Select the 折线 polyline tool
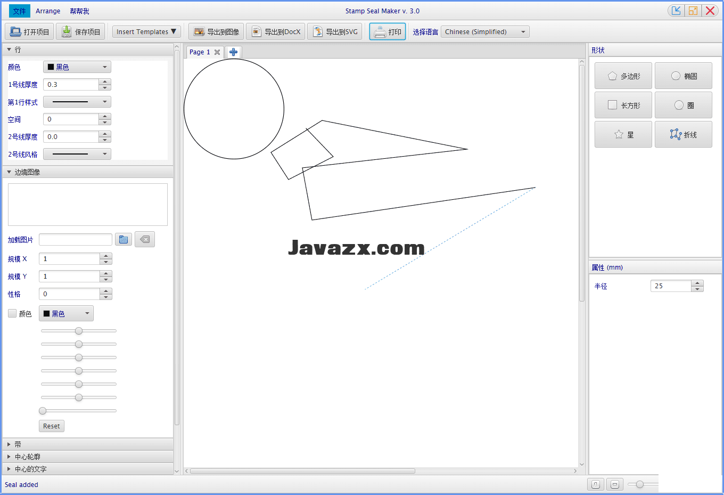724x495 pixels. (x=684, y=135)
